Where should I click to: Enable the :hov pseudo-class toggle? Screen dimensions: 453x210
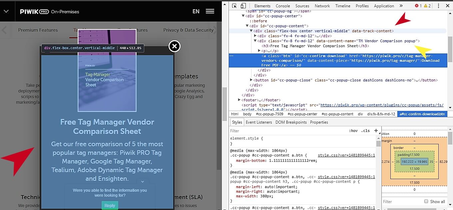click(x=353, y=131)
